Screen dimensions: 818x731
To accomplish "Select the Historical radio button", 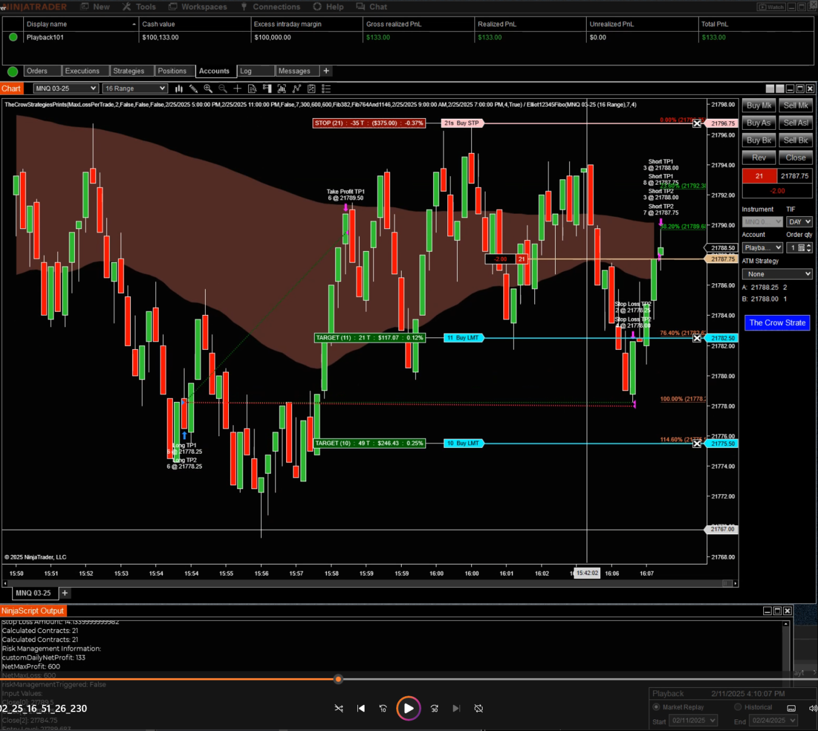I will pos(738,707).
